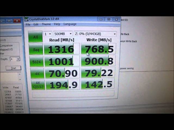Close the CrystalDiskMark window
The height and width of the screenshot is (130, 174).
point(116,19)
